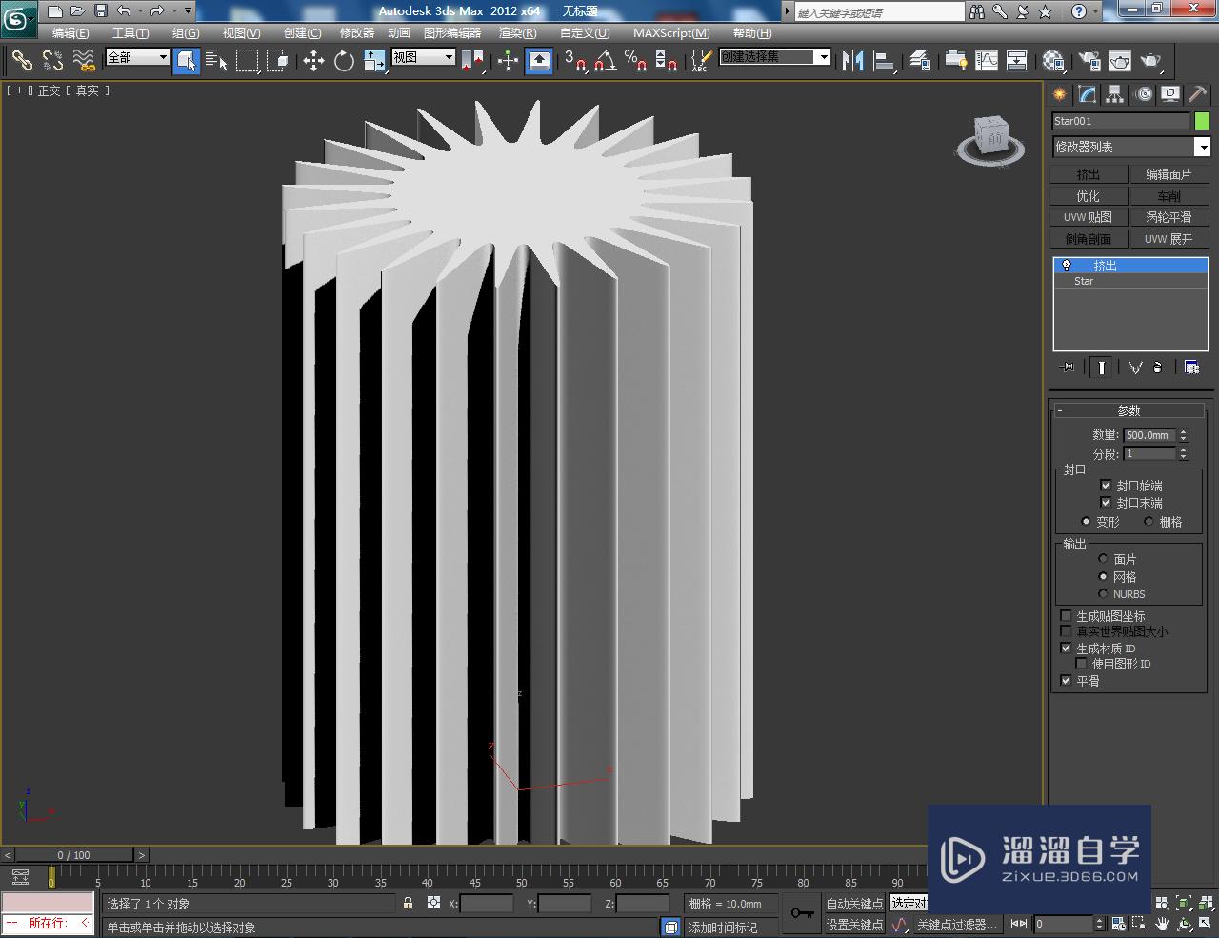Toggle the Angle Snap icon
1219x938 pixels.
(x=605, y=61)
